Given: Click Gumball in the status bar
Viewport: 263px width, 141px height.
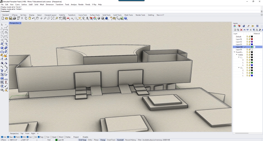Looking at the screenshot, I should click(x=120, y=140).
